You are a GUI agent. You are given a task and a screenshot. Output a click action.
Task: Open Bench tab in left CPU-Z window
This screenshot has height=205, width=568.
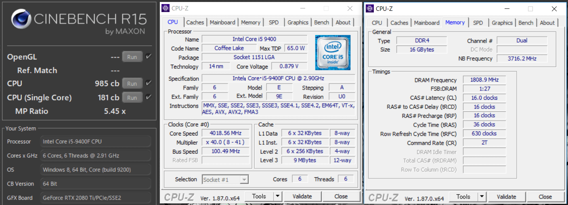tap(322, 23)
